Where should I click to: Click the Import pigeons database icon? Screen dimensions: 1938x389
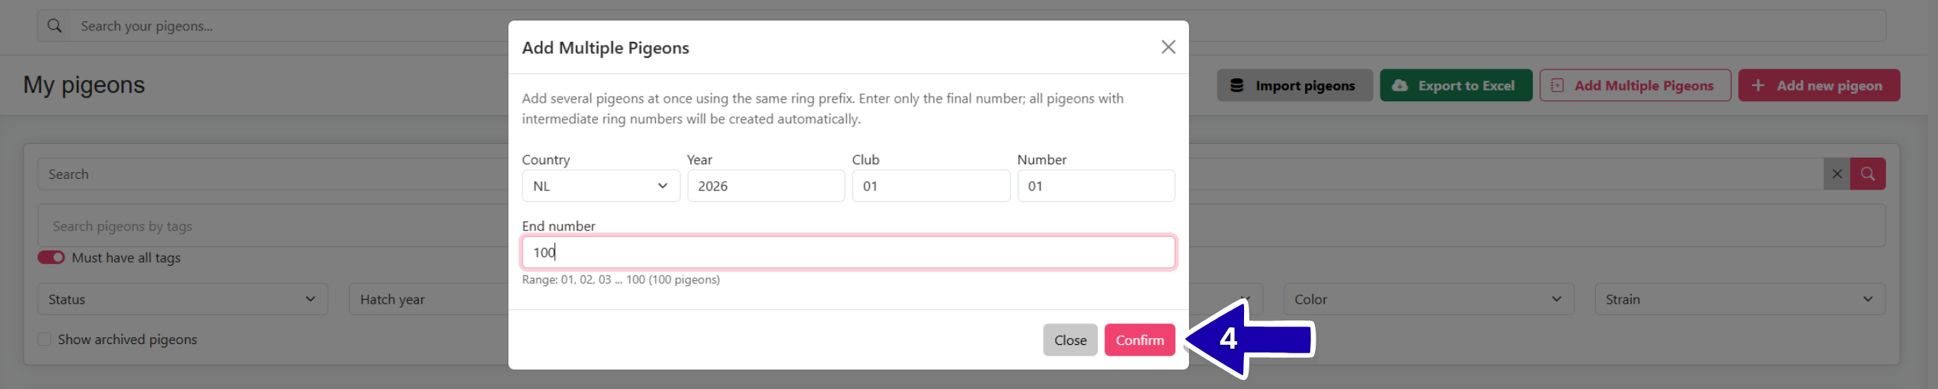1237,85
